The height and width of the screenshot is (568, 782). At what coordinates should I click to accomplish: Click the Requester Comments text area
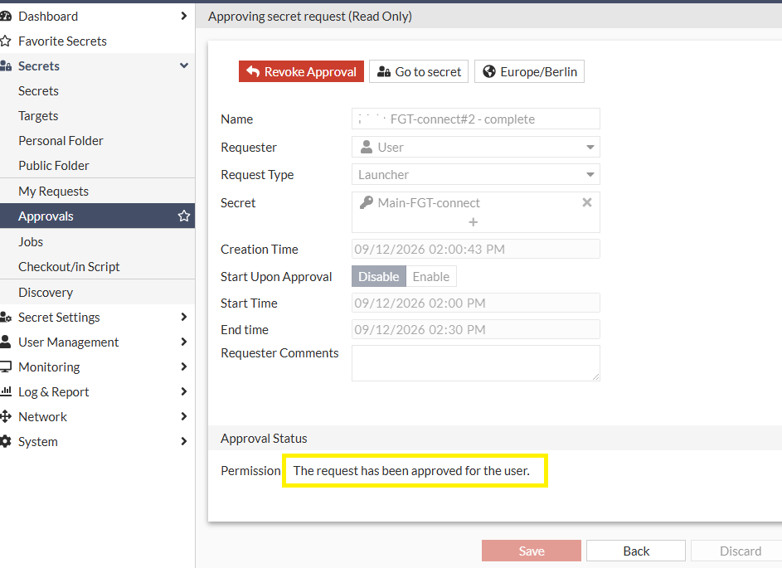(x=476, y=363)
